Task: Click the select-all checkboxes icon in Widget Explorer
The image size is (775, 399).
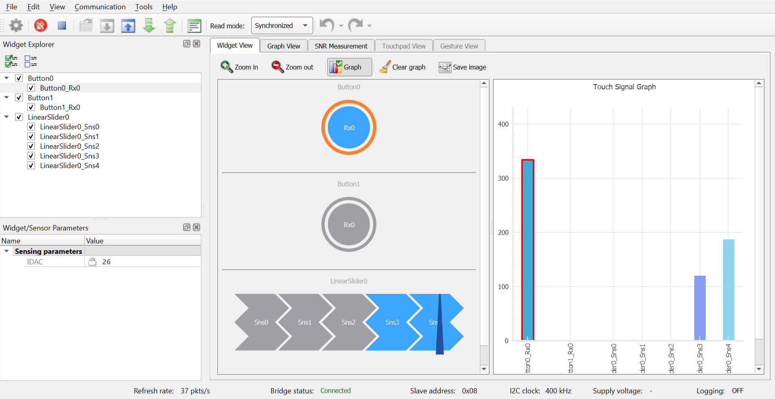Action: click(11, 61)
